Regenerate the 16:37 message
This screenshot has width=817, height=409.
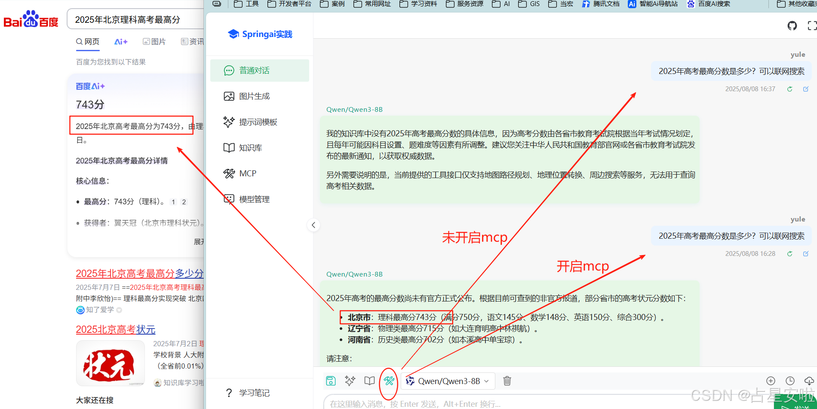click(x=789, y=89)
